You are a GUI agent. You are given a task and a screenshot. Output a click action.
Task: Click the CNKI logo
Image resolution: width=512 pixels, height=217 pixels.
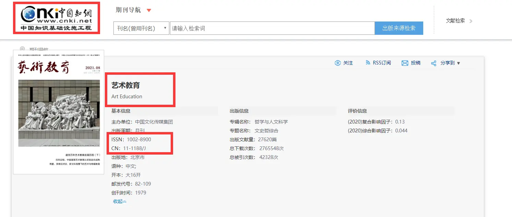click(x=57, y=18)
